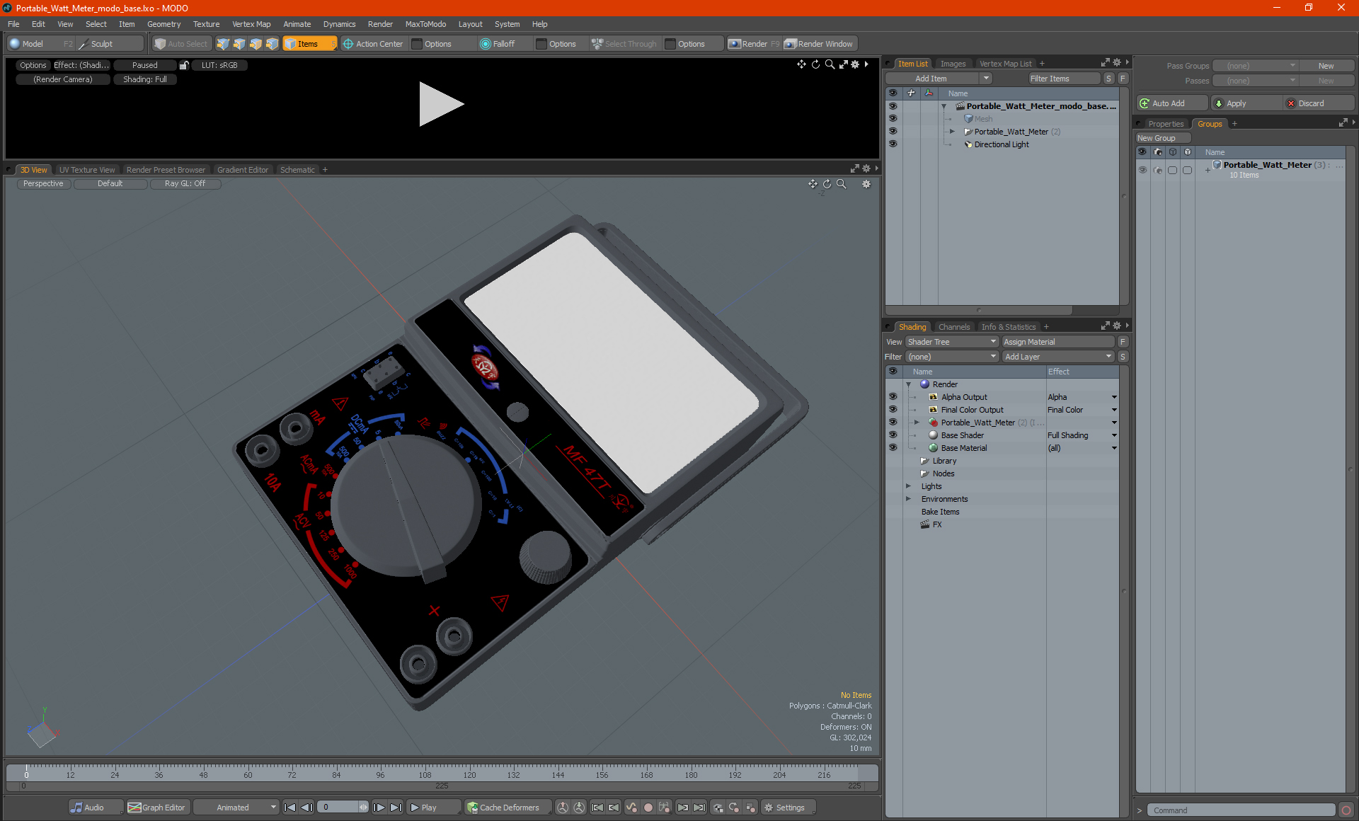Activate the Items selection mode
1359x821 pixels.
click(x=309, y=44)
